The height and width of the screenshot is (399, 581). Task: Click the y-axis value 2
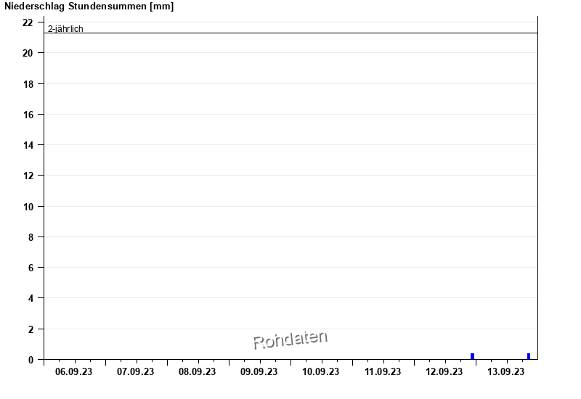pyautogui.click(x=31, y=329)
